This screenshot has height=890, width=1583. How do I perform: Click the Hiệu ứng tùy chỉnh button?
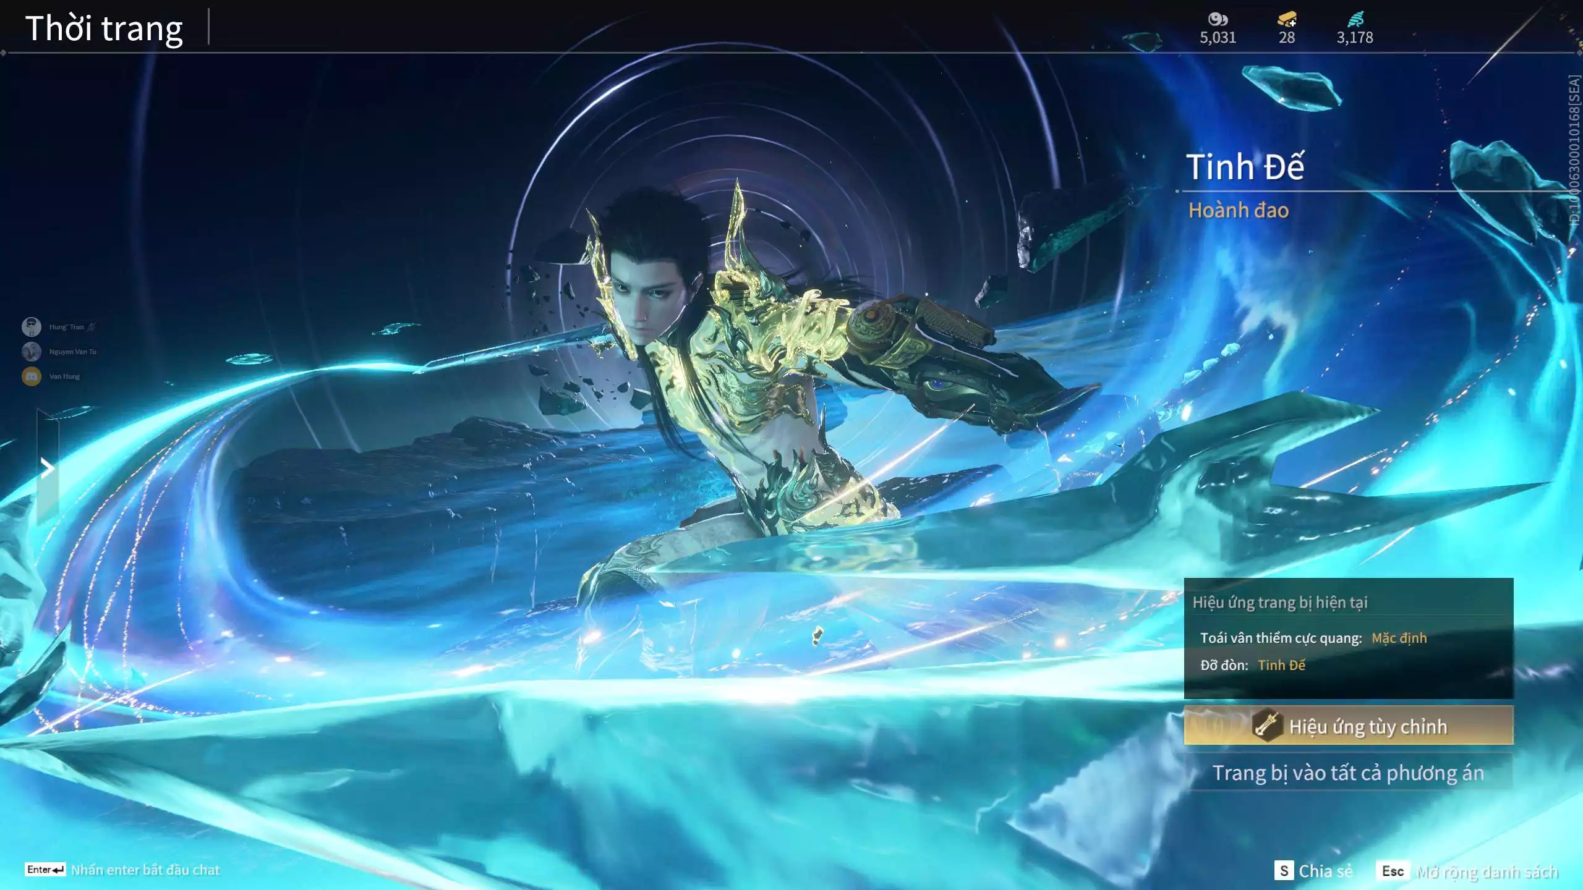1349,726
